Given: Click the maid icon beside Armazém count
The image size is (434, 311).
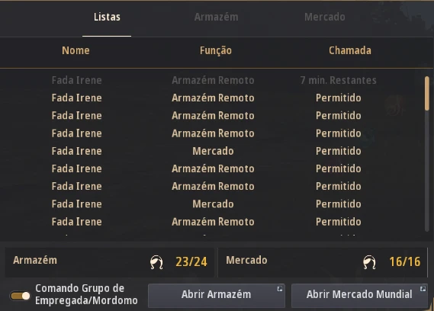Looking at the screenshot, I should (156, 262).
